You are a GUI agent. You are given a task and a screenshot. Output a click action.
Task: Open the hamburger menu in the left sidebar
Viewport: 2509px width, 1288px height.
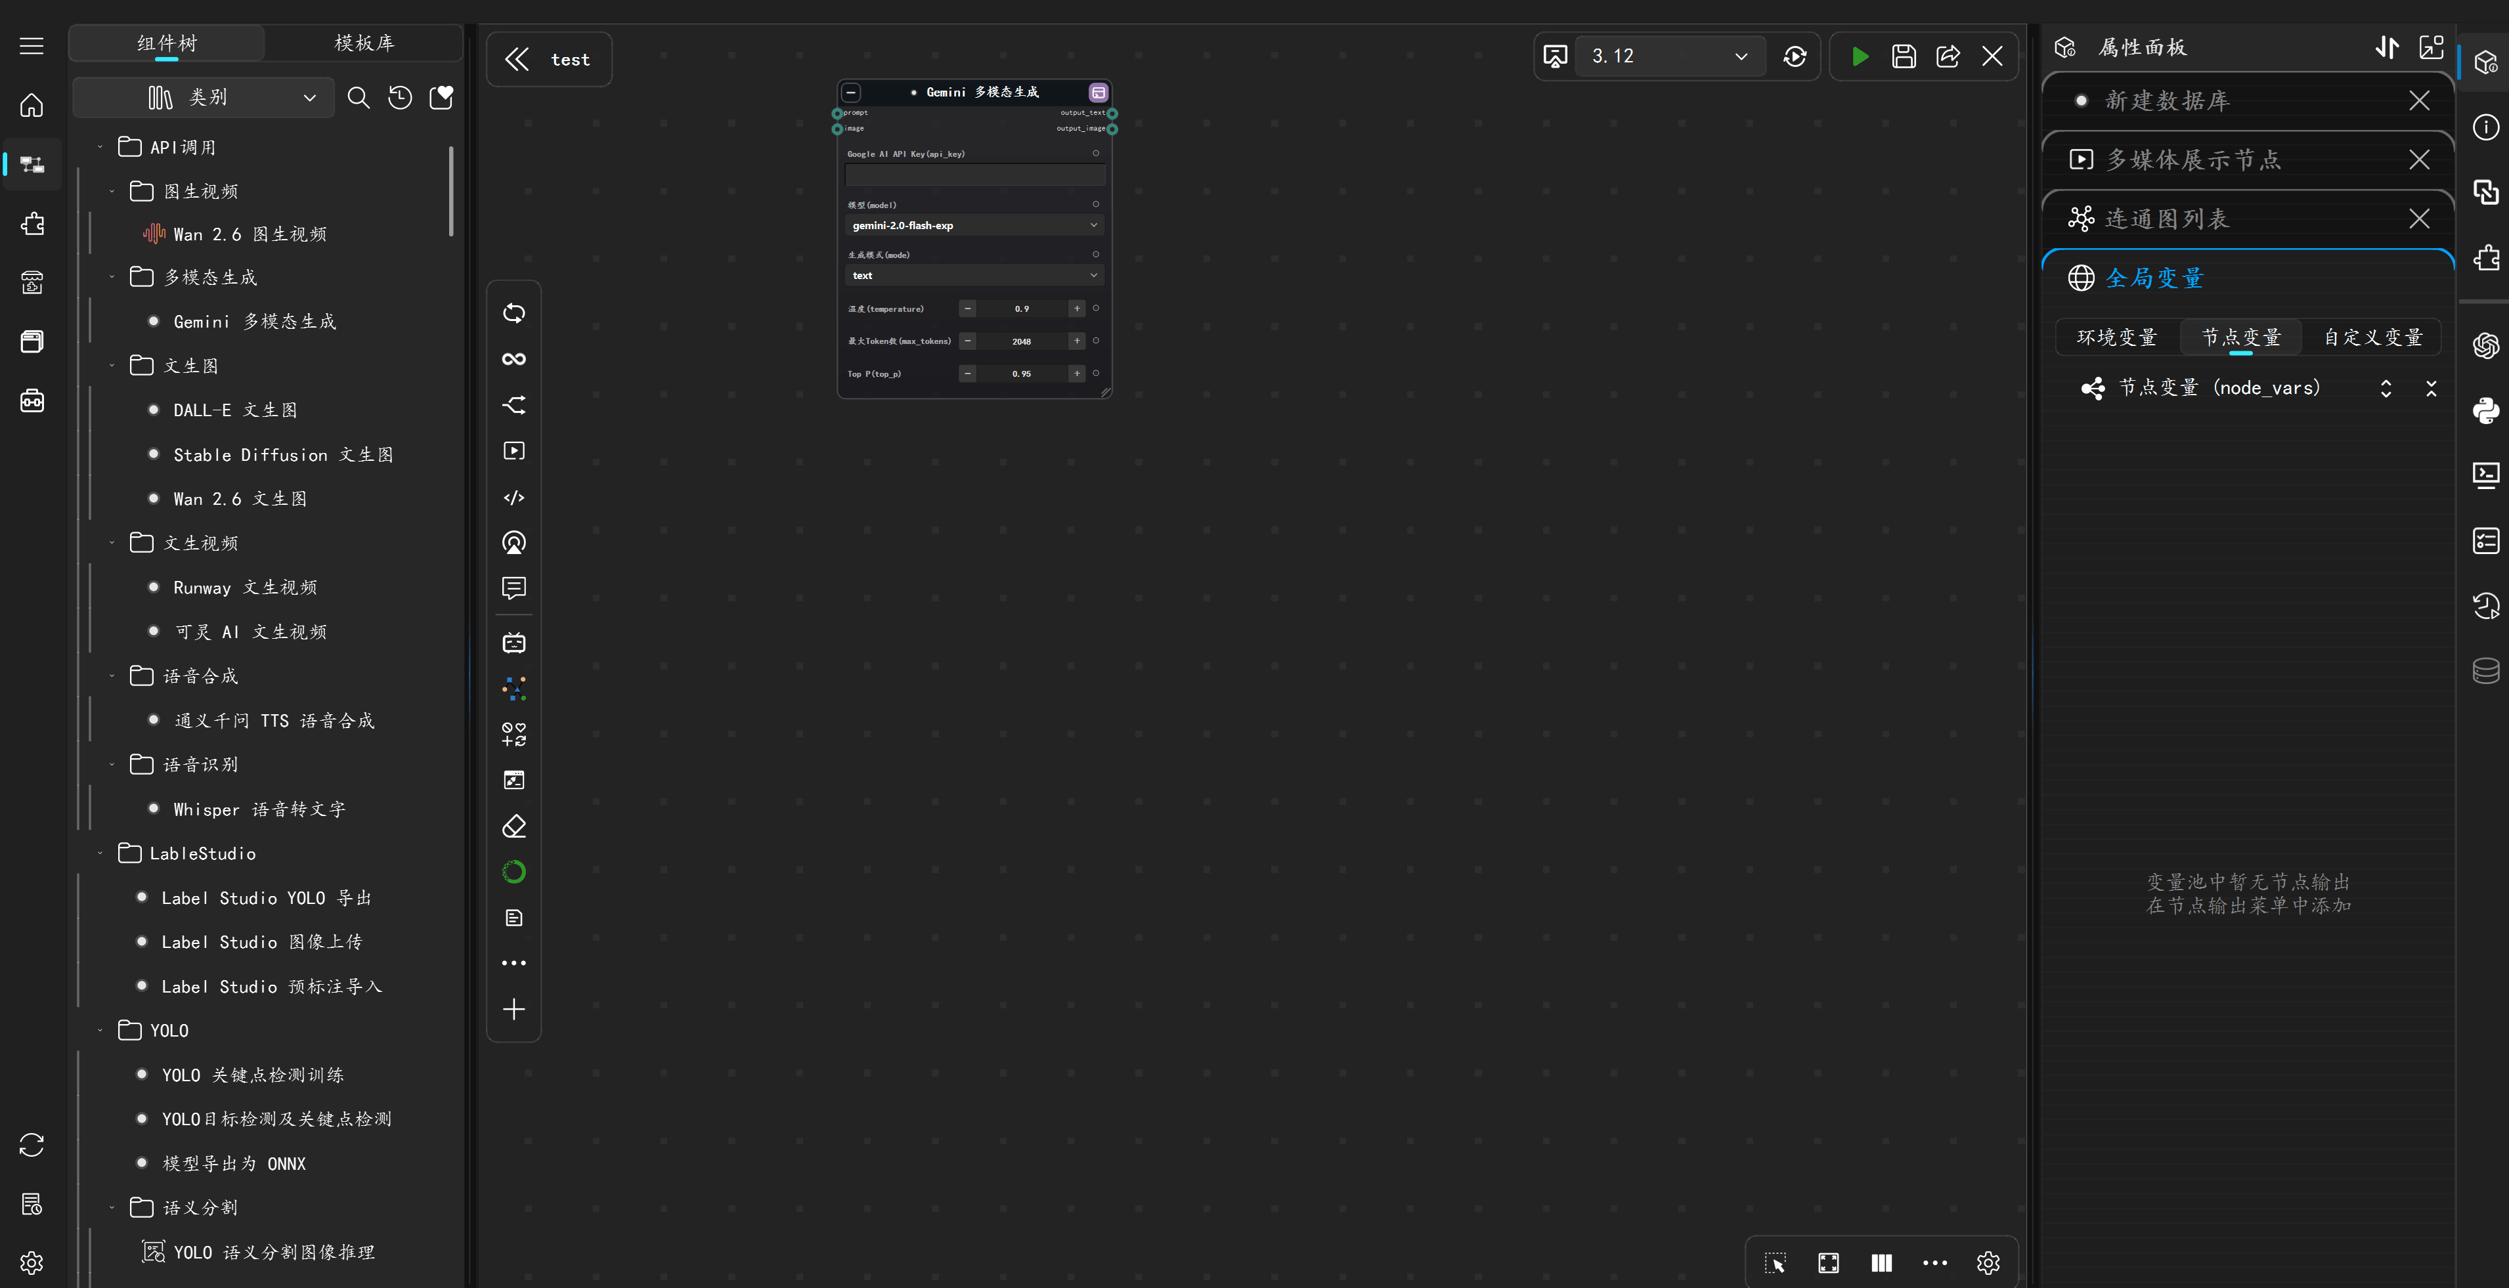[x=31, y=46]
